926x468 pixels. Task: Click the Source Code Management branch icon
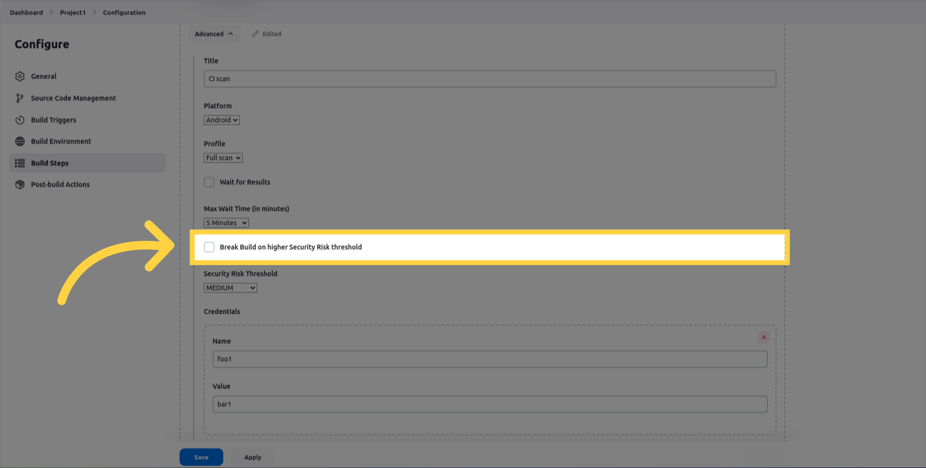[20, 98]
